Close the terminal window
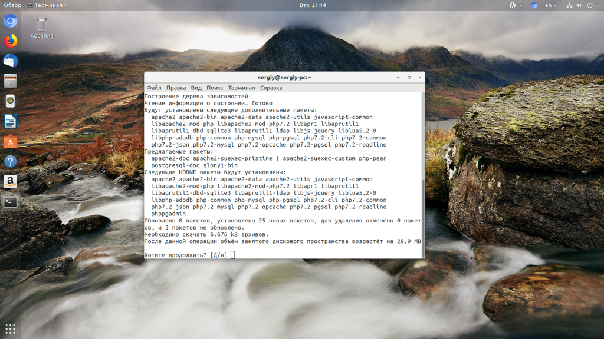The width and height of the screenshot is (604, 339). 419,77
